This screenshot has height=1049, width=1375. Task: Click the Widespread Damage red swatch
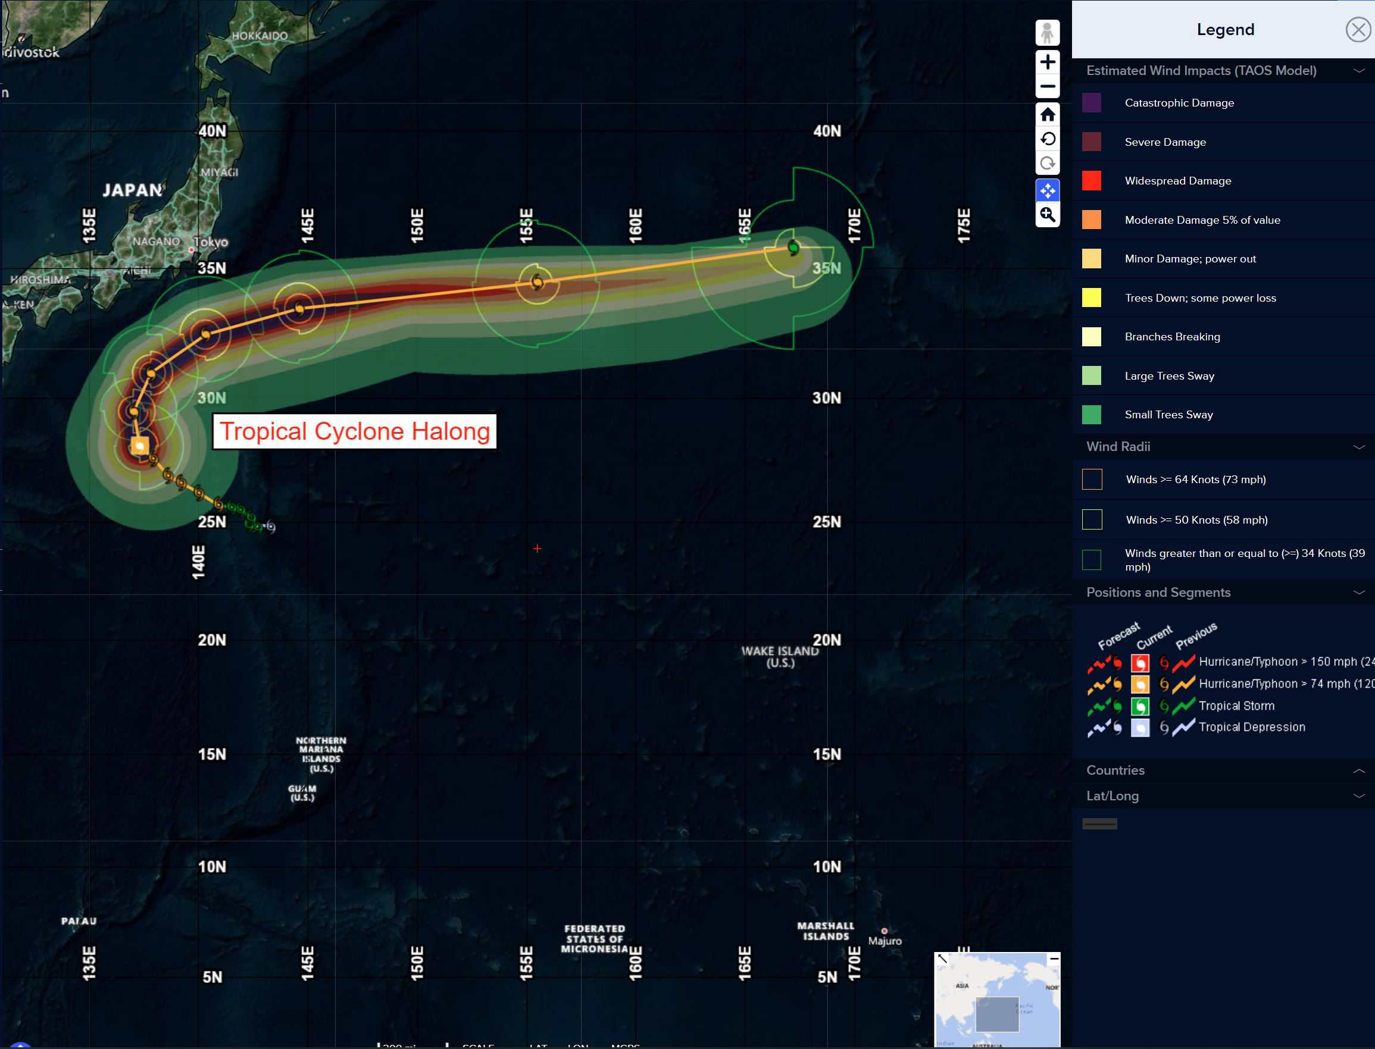[1092, 180]
